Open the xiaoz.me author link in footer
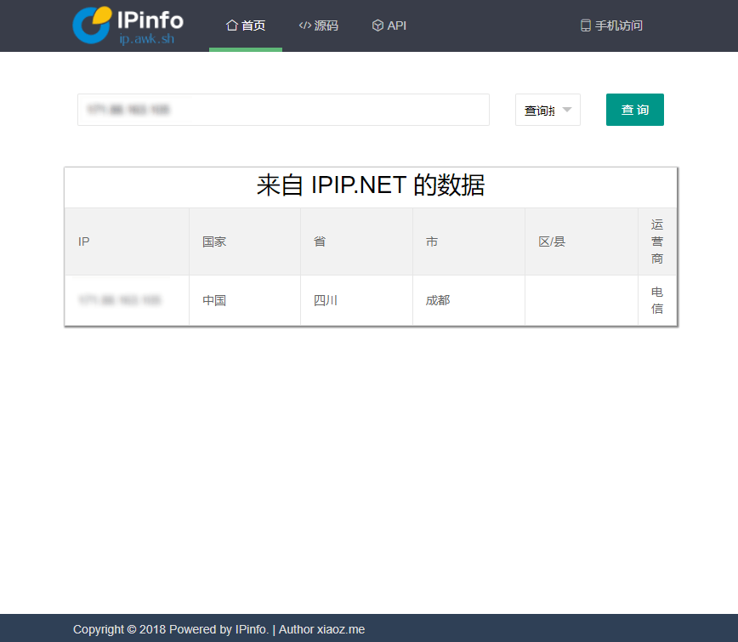738x642 pixels. click(x=340, y=629)
